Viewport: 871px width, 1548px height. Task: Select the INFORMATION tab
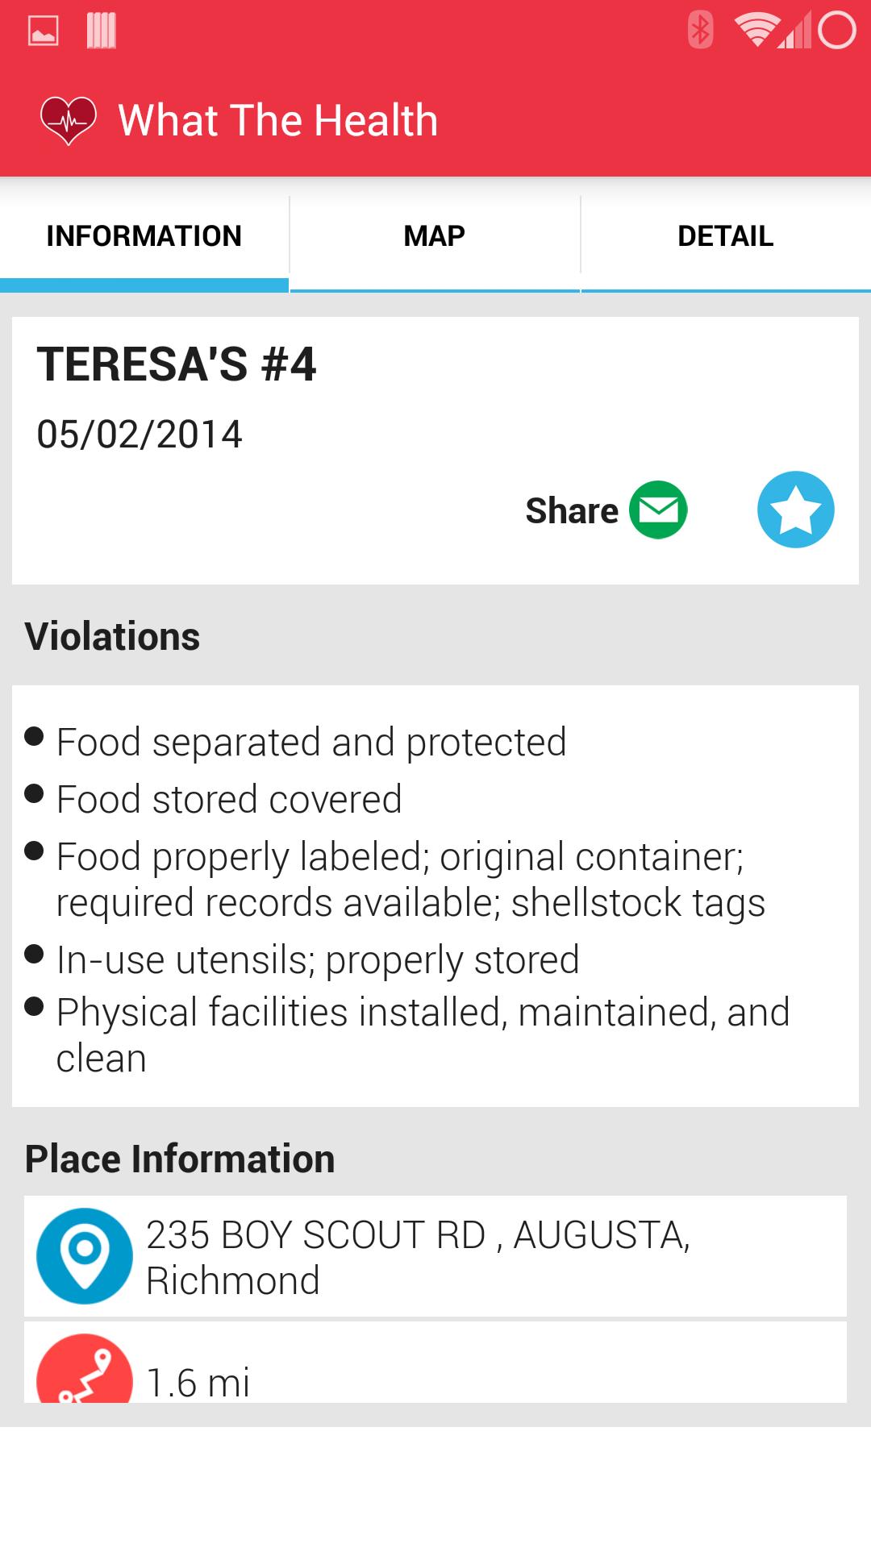(144, 236)
